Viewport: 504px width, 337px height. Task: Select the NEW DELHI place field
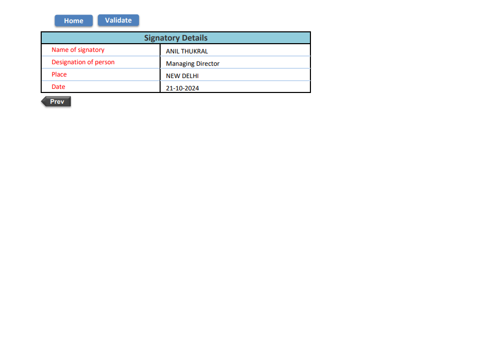(235, 74)
